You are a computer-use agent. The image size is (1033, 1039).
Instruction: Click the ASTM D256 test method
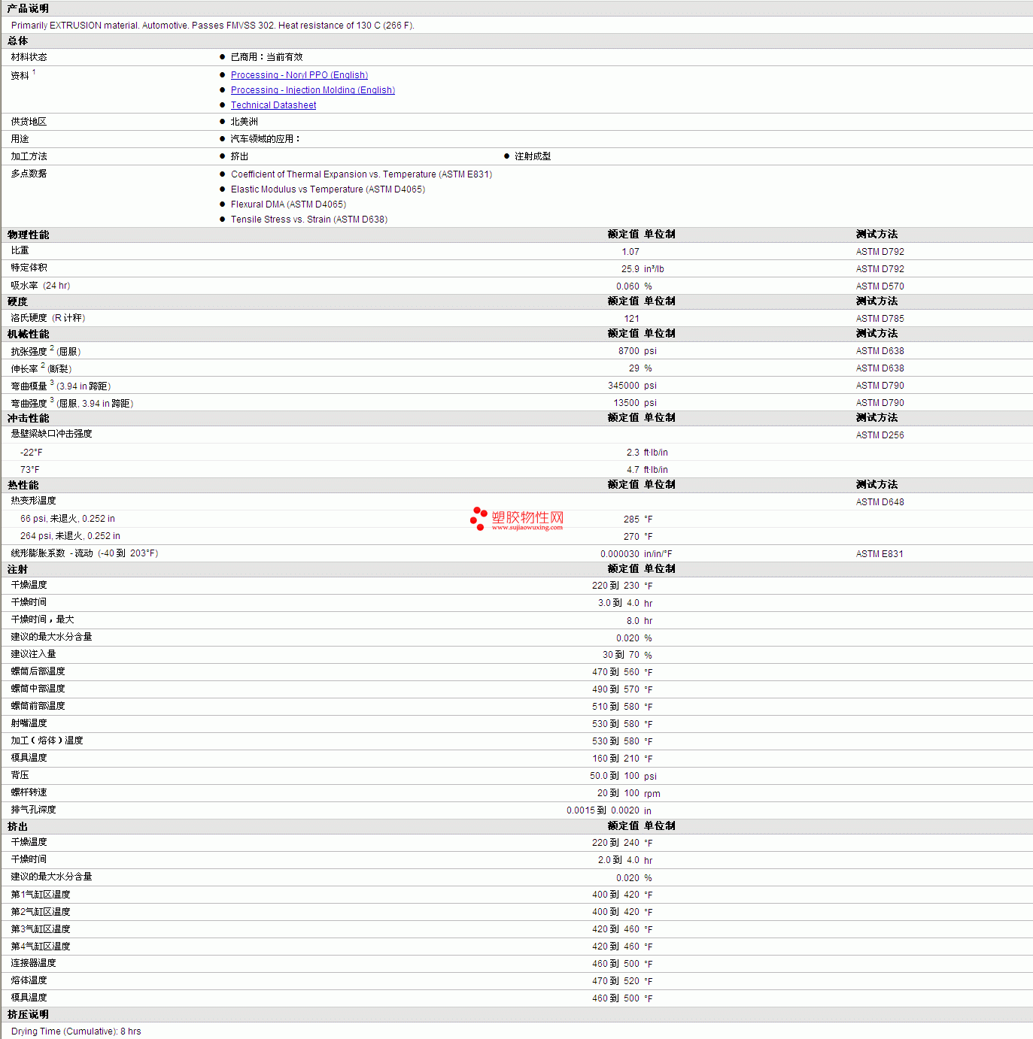pos(880,435)
